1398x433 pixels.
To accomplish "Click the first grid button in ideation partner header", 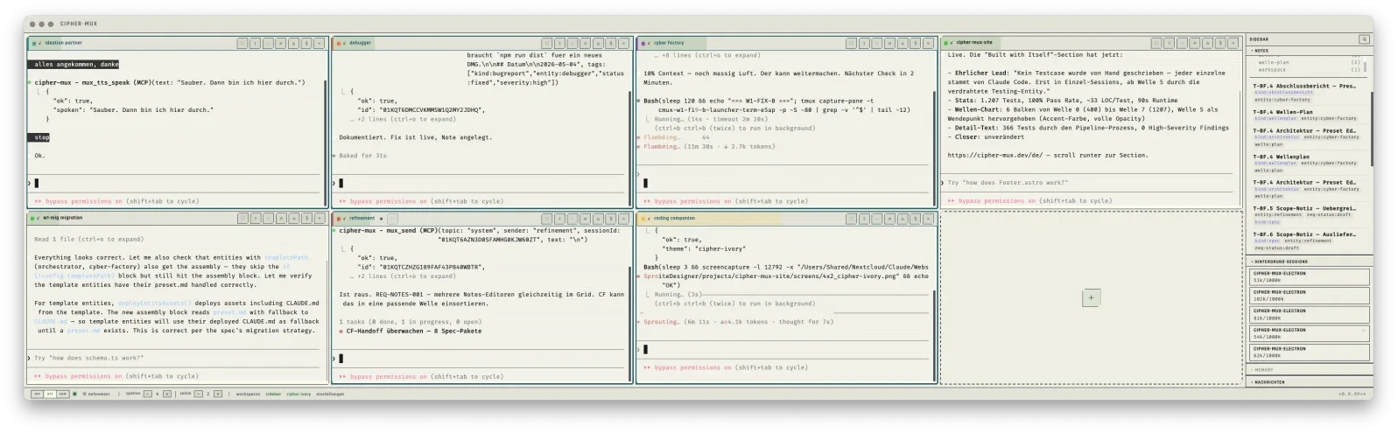I will [242, 43].
